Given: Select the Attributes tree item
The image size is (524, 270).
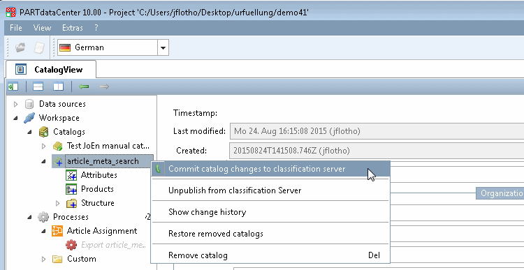Looking at the screenshot, I should click(99, 175).
